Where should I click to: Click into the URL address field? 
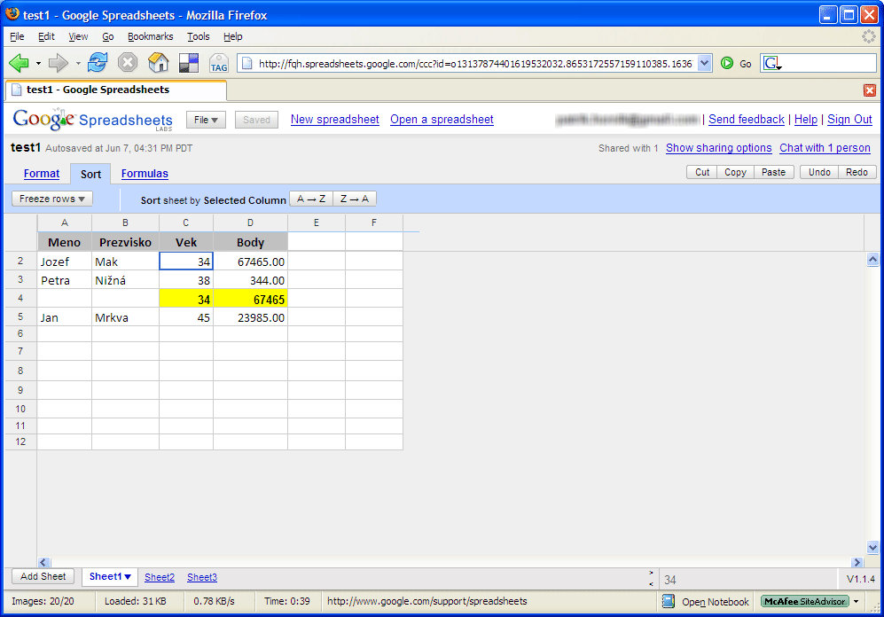click(x=474, y=64)
